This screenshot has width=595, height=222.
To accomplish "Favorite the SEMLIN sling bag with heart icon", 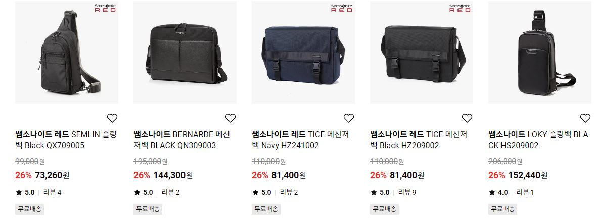I will pyautogui.click(x=112, y=118).
